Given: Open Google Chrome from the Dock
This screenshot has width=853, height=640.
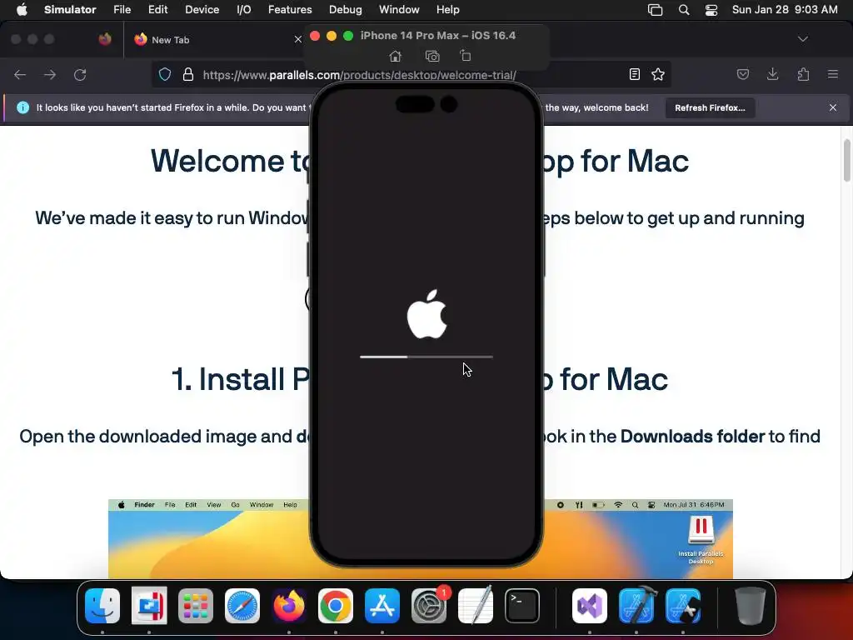Looking at the screenshot, I should [336, 606].
